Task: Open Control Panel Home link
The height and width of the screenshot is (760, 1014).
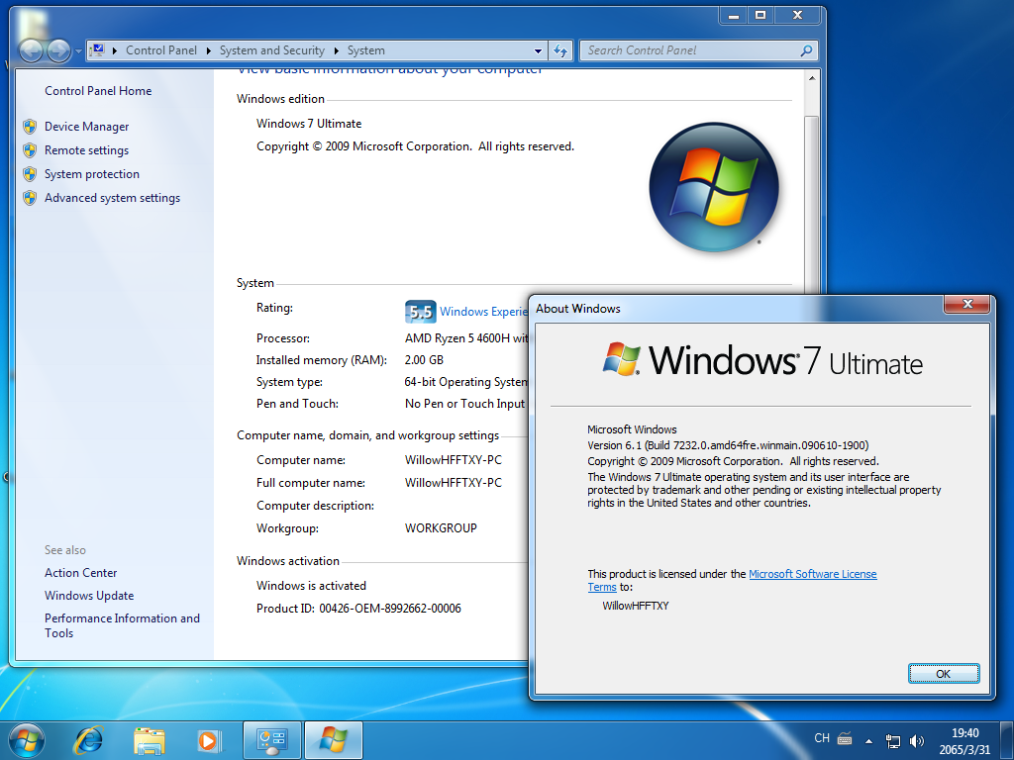Action: pos(98,91)
